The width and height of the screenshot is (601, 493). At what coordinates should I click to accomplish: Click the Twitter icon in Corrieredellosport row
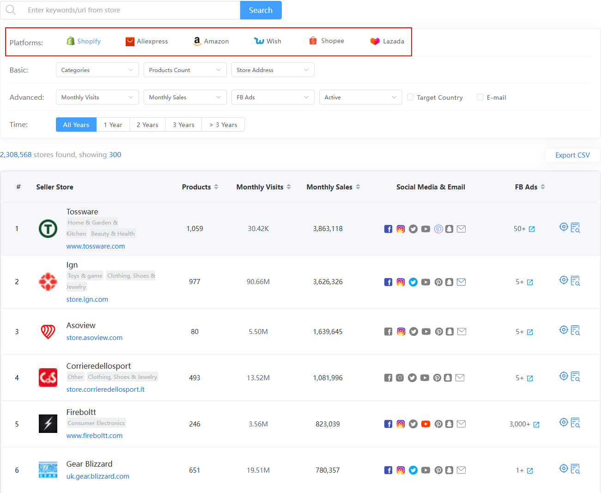click(412, 377)
